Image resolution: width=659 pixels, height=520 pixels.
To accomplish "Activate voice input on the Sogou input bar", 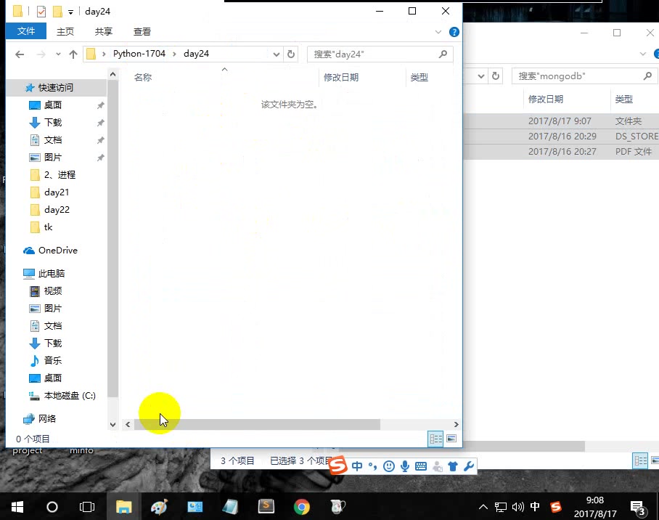I will [x=404, y=466].
